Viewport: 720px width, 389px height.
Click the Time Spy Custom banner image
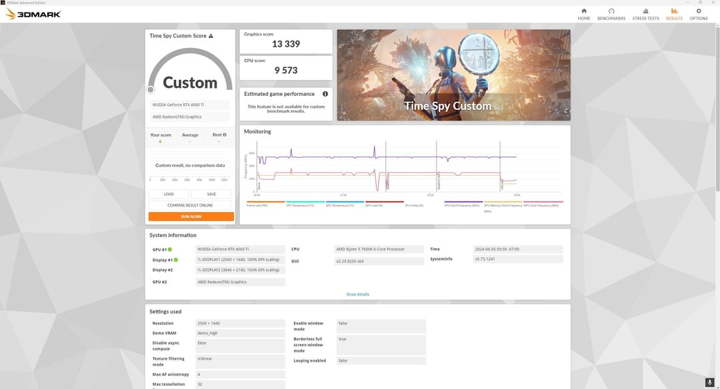(x=454, y=75)
